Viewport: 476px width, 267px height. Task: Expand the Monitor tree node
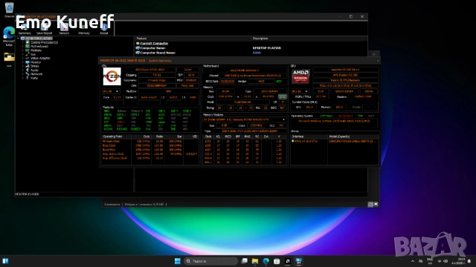(x=23, y=62)
